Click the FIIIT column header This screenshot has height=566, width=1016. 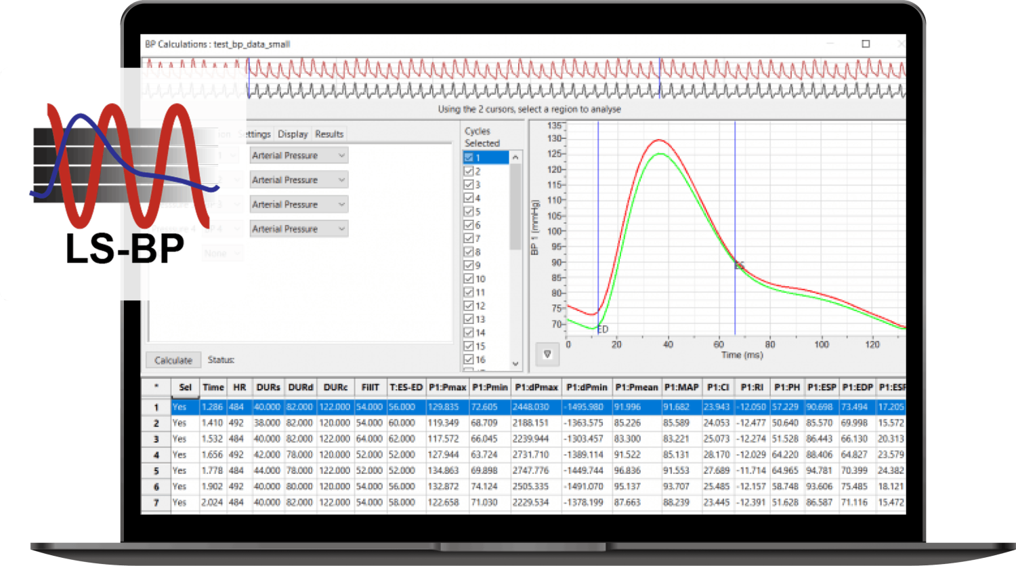coord(370,387)
